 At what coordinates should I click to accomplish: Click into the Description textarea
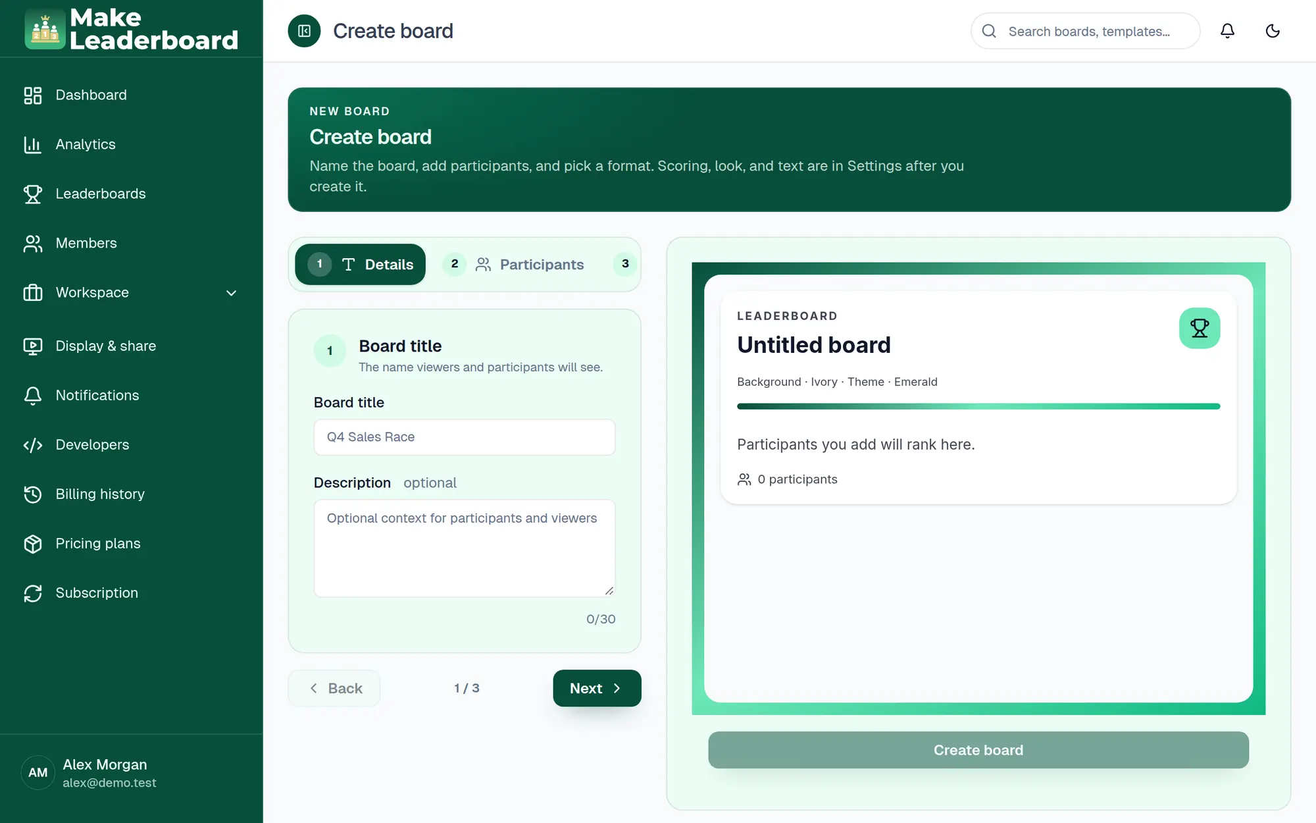(x=465, y=548)
